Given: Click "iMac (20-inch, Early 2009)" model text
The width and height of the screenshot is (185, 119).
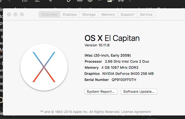Looking at the screenshot, I should [107, 55].
